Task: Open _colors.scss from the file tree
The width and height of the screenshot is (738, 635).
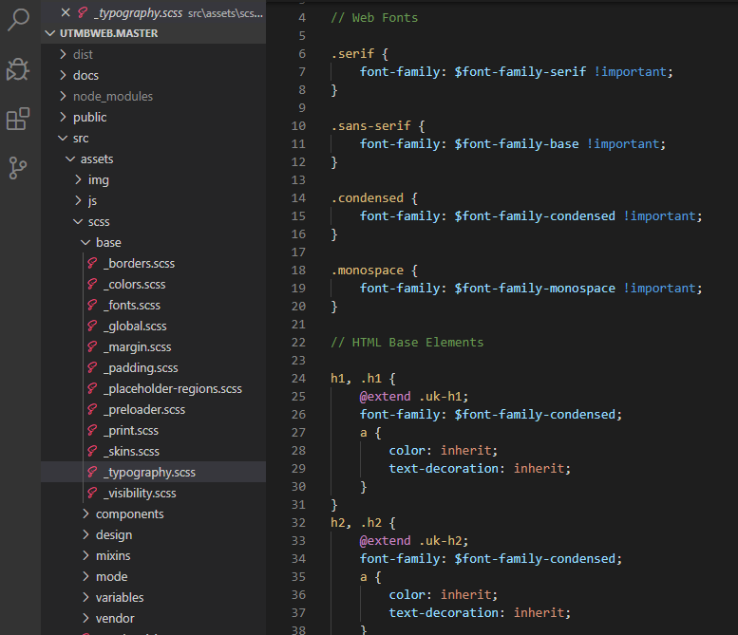Action: pyautogui.click(x=134, y=285)
